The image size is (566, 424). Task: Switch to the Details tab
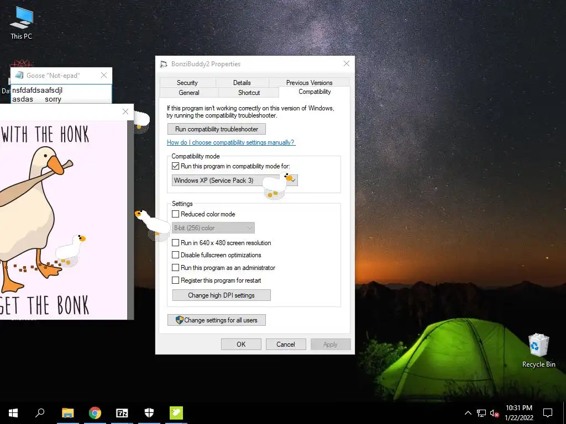(x=242, y=83)
